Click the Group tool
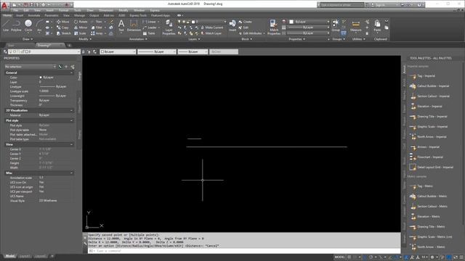 (x=336, y=26)
